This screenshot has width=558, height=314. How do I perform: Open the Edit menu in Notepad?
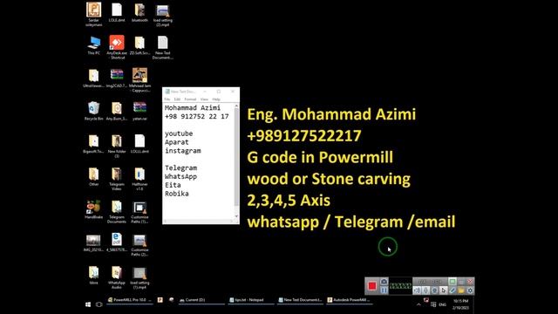177,99
